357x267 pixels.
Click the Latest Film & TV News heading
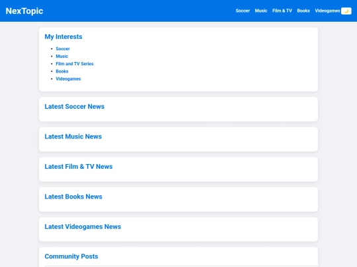[x=79, y=167]
